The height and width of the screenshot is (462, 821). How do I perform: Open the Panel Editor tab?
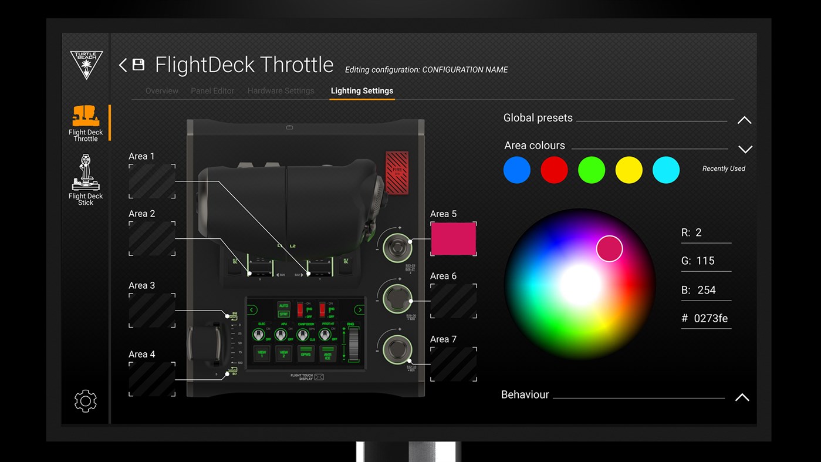(x=212, y=90)
